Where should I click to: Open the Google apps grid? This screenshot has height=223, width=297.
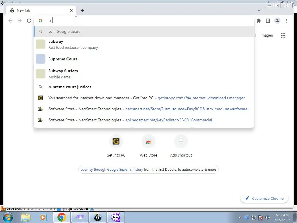click(x=283, y=35)
